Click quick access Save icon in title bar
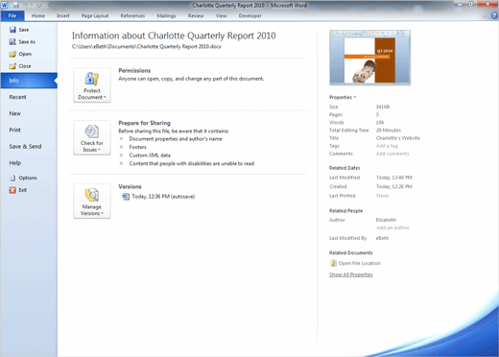499x357 pixels. tap(15, 5)
